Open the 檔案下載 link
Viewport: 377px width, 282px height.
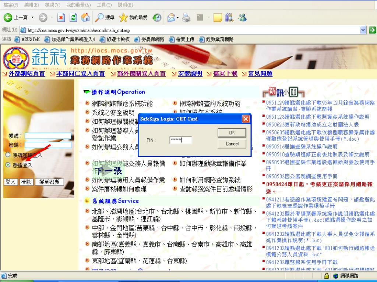click(225, 73)
